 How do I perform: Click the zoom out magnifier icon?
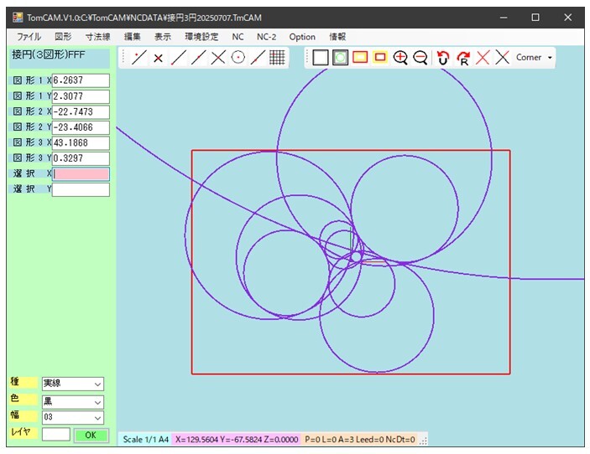pyautogui.click(x=420, y=58)
